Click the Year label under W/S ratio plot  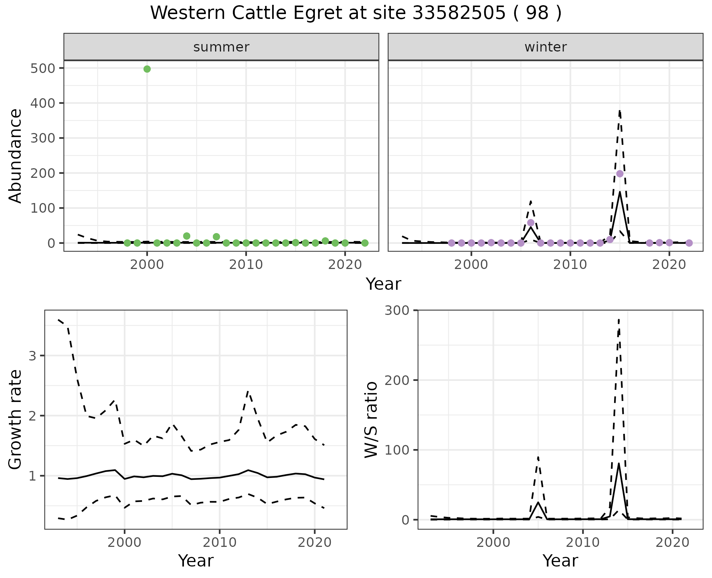(560, 561)
